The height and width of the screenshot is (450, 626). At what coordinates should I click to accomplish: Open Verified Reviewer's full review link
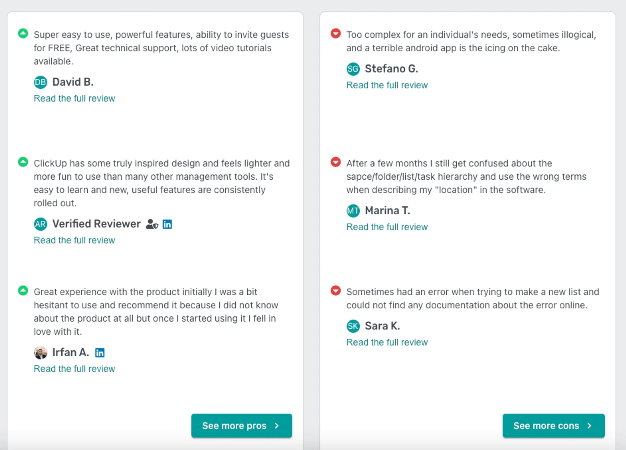tap(74, 240)
